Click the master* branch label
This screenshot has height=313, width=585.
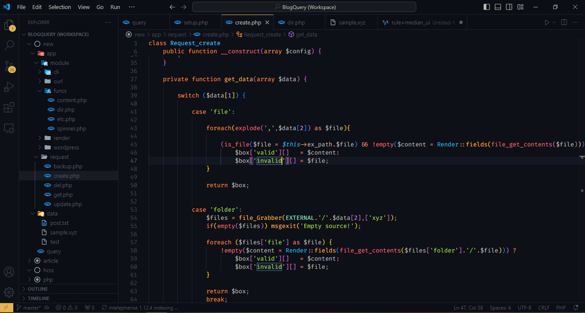click(30, 307)
